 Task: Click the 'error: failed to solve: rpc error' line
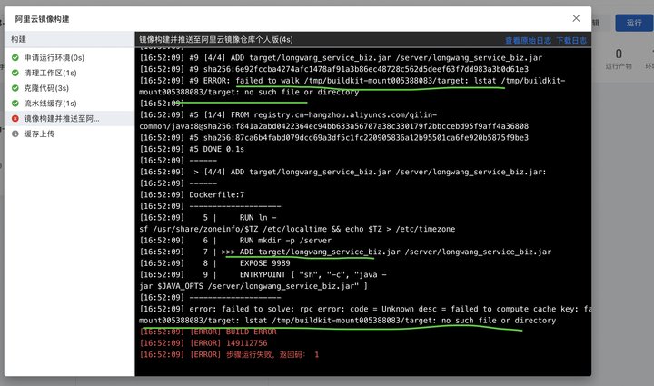pyautogui.click(x=365, y=315)
